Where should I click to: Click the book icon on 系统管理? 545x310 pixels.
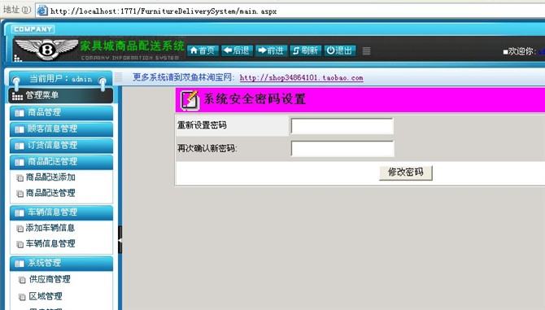[x=20, y=264]
